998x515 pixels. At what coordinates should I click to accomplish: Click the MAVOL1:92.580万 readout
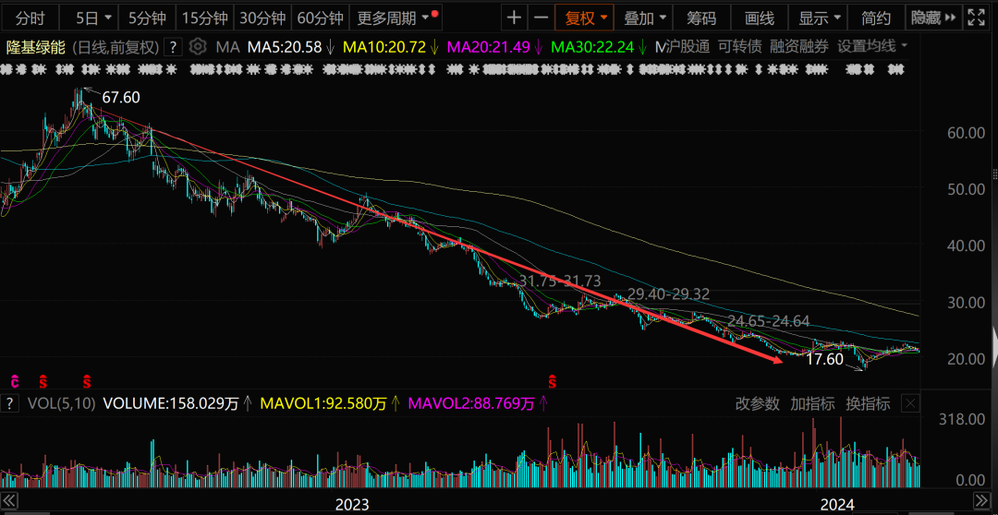[324, 403]
